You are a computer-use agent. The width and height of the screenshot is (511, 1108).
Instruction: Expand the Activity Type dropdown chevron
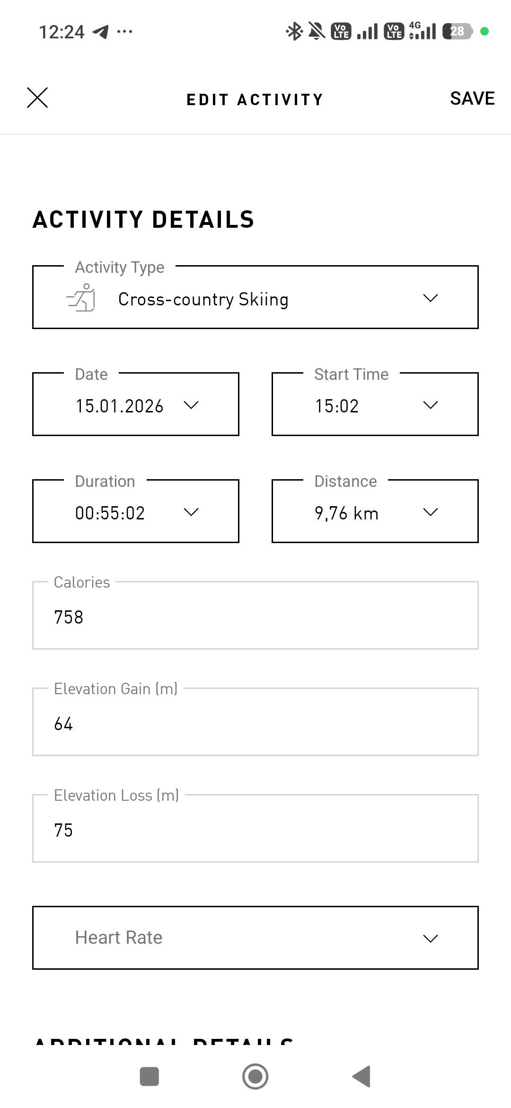[x=430, y=298]
